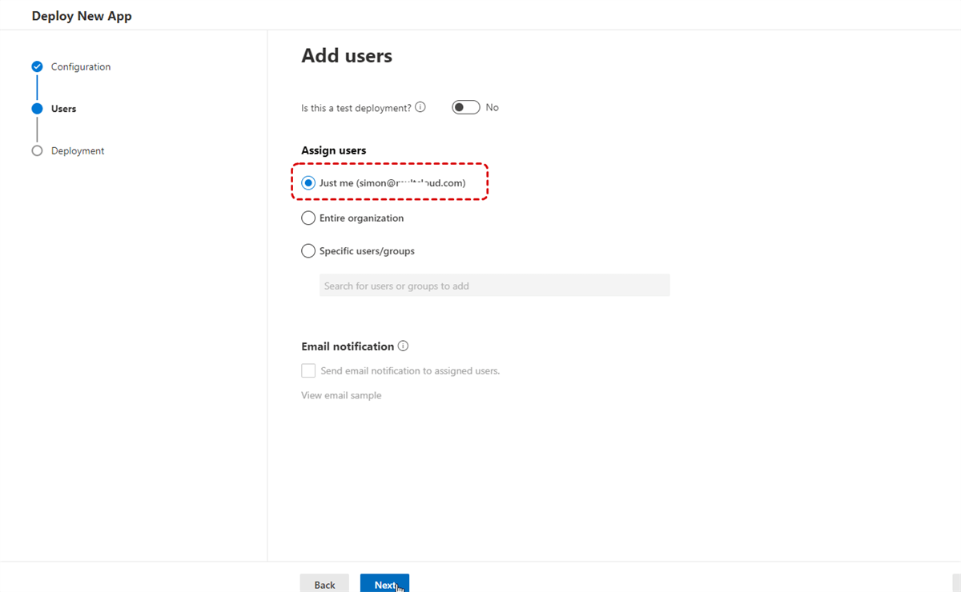Check "Send email notification to assigned users"
This screenshot has width=961, height=592.
click(x=308, y=370)
